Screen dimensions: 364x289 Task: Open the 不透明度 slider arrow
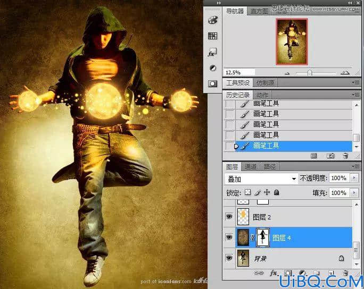354,178
